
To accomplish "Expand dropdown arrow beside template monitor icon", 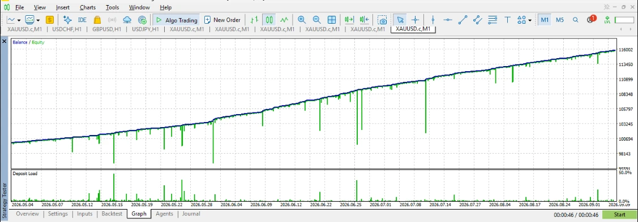I will 38,20.
